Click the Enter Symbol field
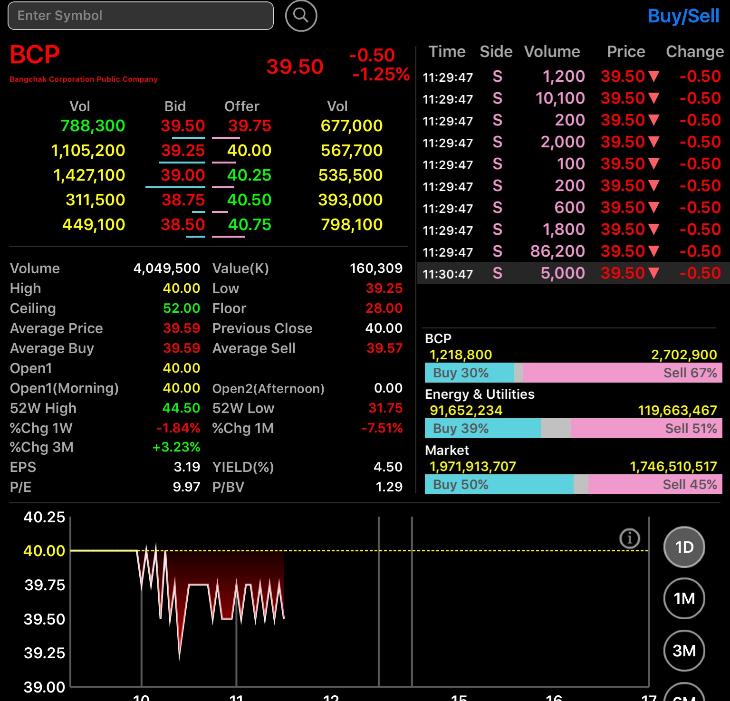 (141, 16)
